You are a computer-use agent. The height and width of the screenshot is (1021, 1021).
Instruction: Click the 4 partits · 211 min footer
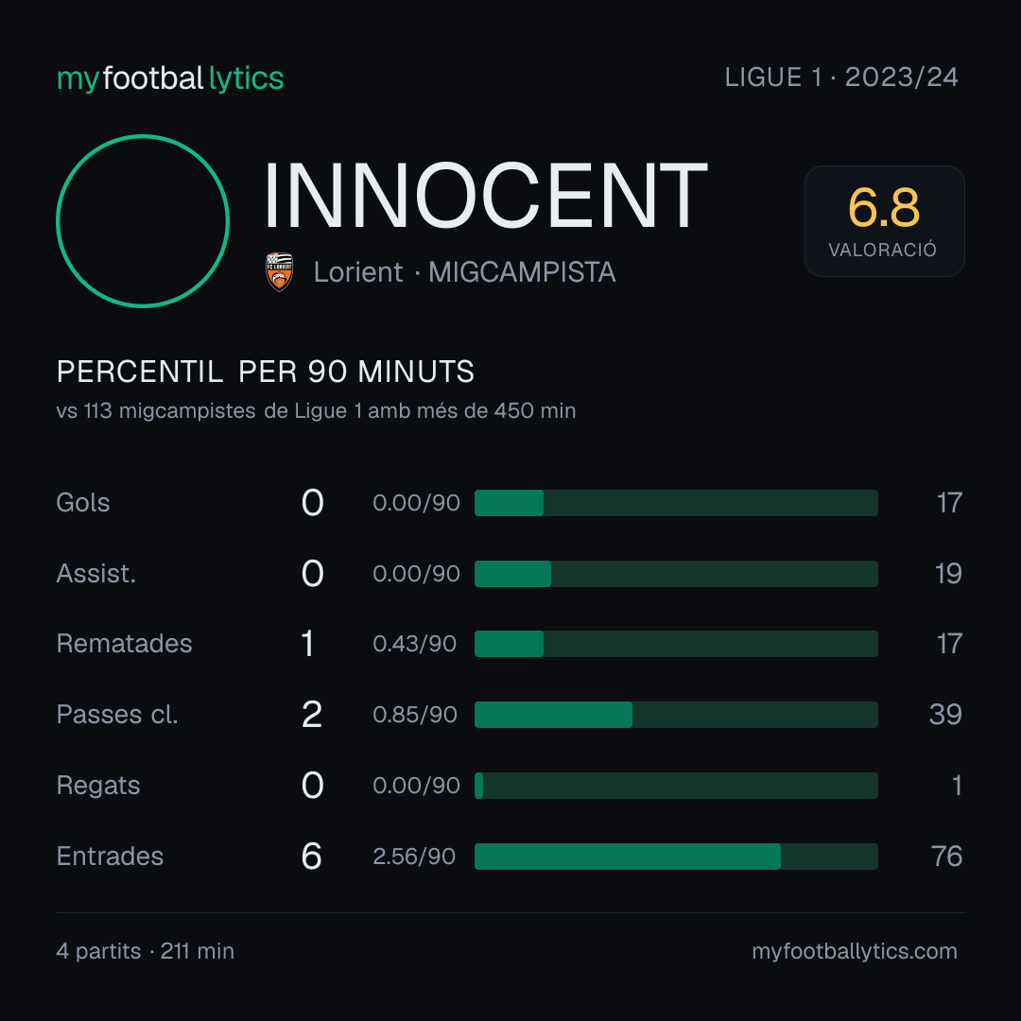[x=146, y=951]
